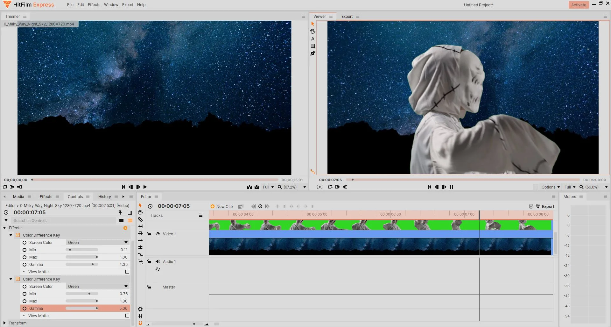Viewport: 611px width, 327px height.
Task: Open the Effects menu in menu bar
Action: click(x=94, y=5)
